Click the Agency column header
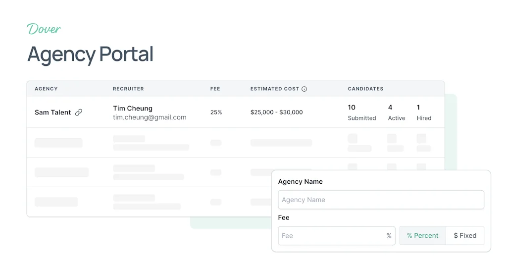The image size is (507, 265). pos(46,89)
